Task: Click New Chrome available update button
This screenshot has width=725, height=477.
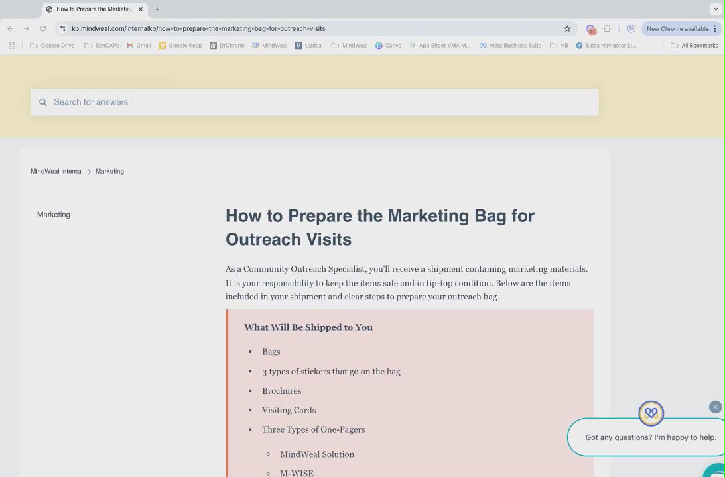Action: pyautogui.click(x=677, y=28)
